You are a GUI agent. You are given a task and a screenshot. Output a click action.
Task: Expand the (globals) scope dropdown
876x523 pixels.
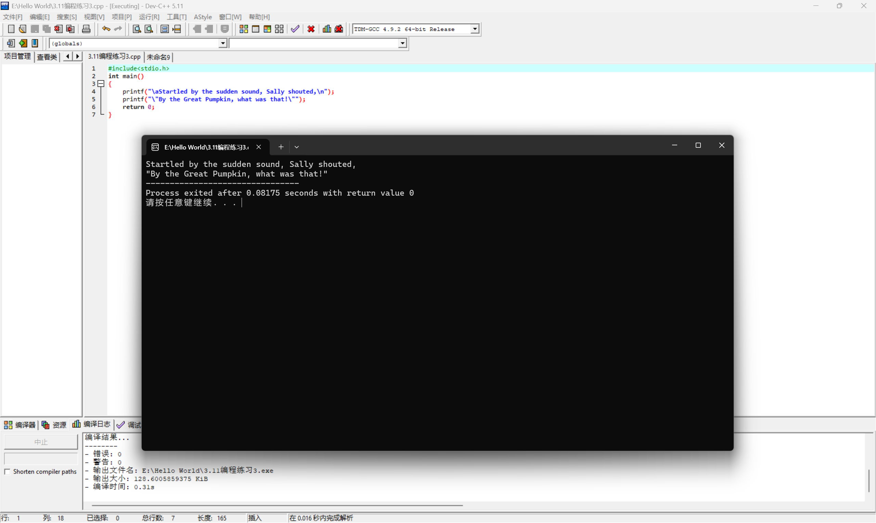(x=222, y=43)
